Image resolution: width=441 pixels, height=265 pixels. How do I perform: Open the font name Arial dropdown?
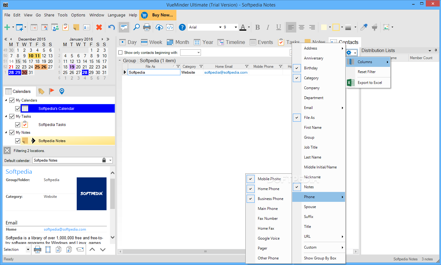click(x=220, y=27)
